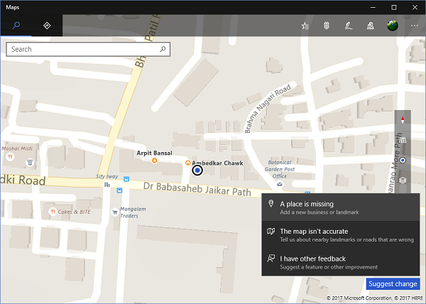This screenshot has width=426, height=304.
Task: Open Saved places favorites list
Action: click(x=305, y=26)
